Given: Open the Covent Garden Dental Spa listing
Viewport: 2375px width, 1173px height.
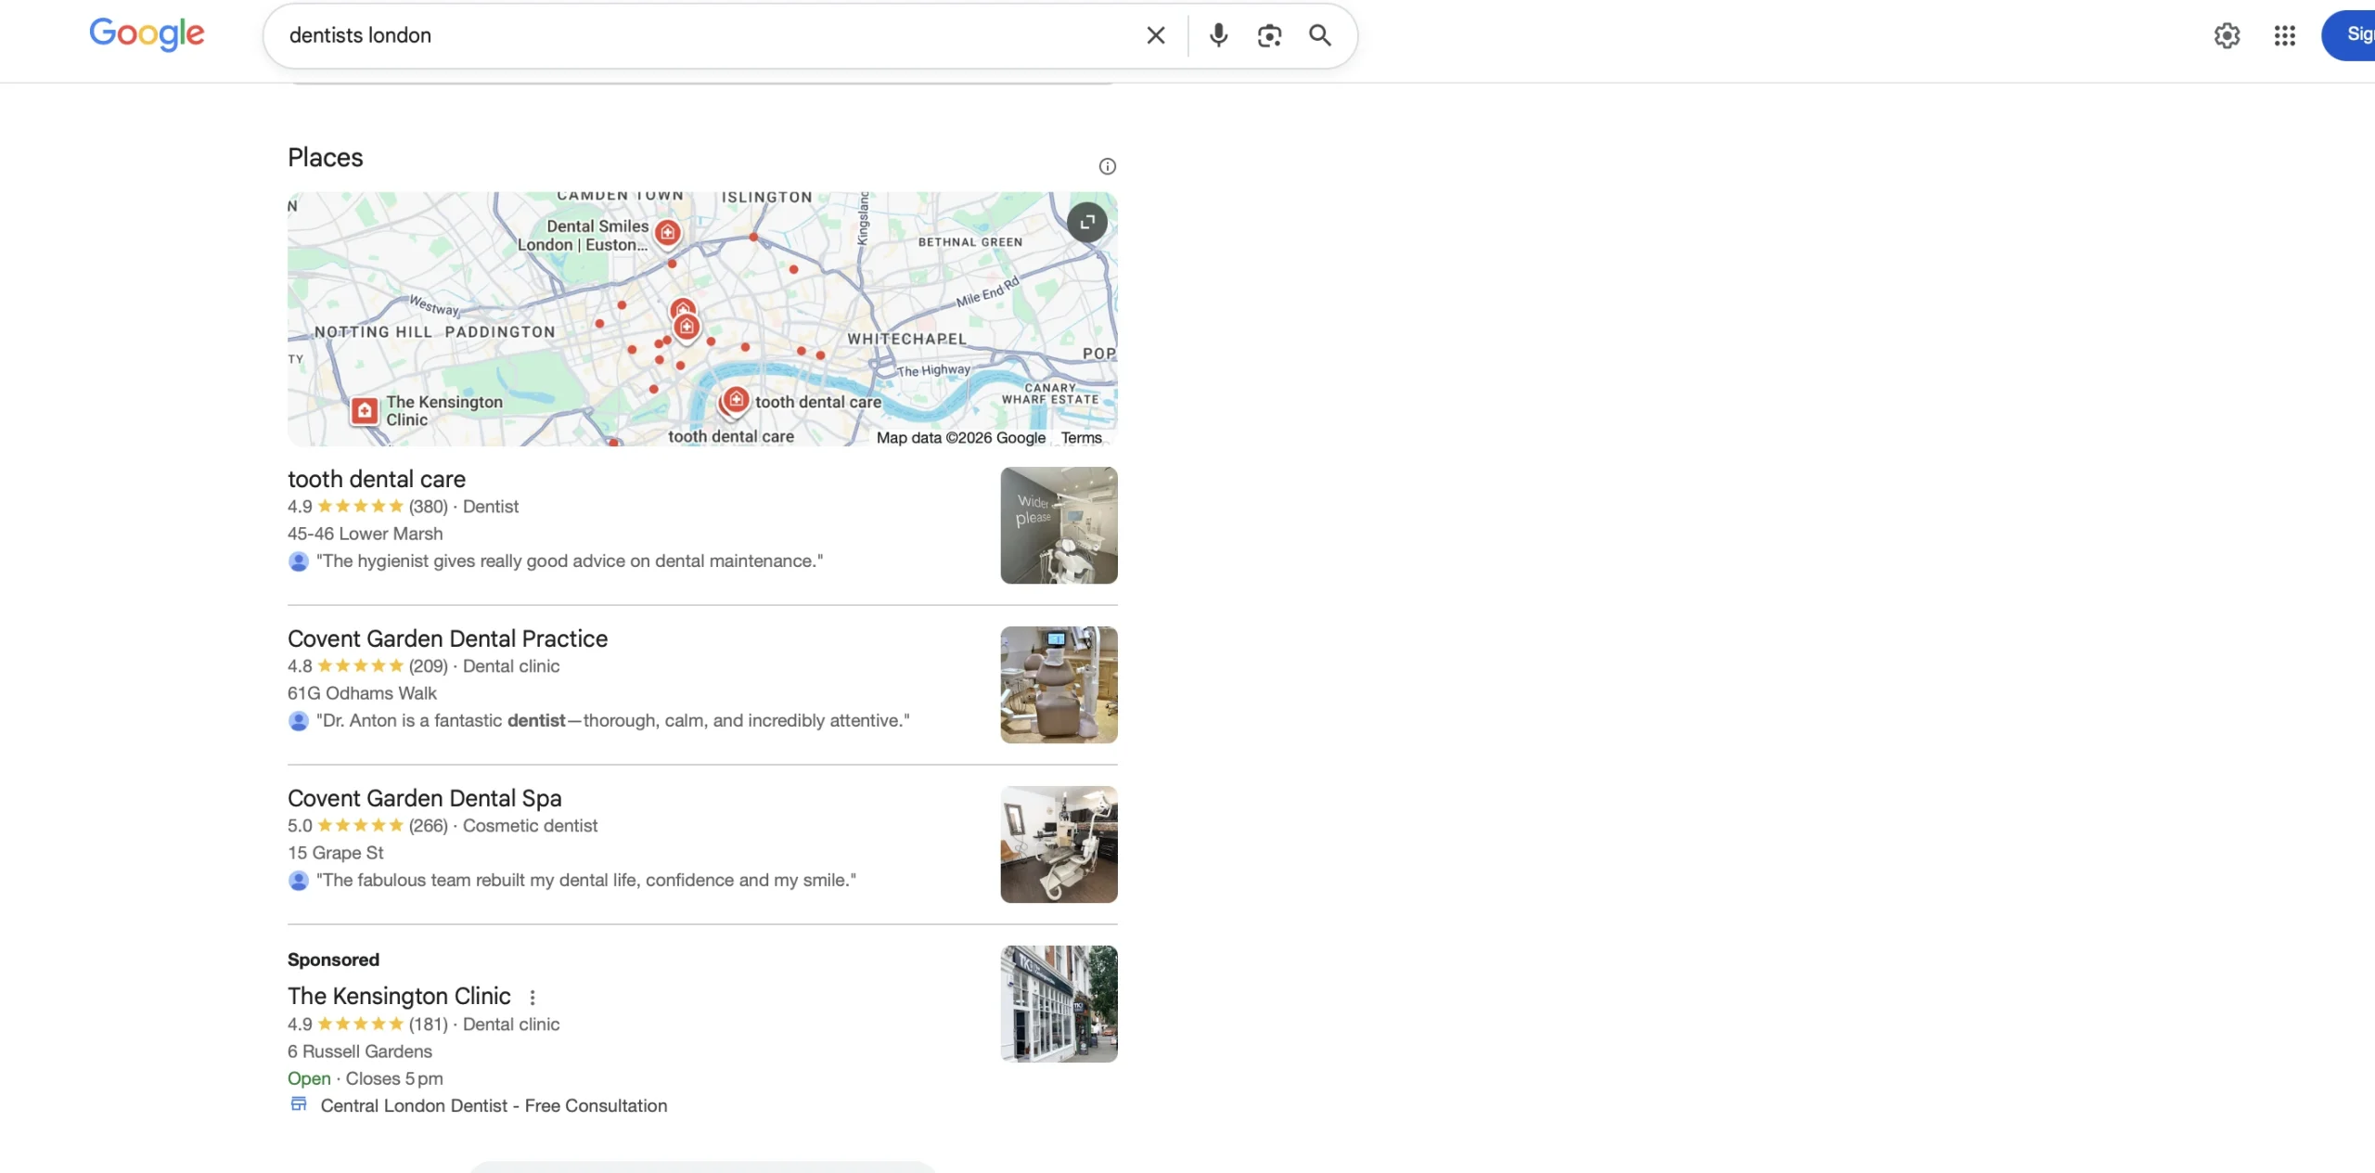Looking at the screenshot, I should coord(424,798).
